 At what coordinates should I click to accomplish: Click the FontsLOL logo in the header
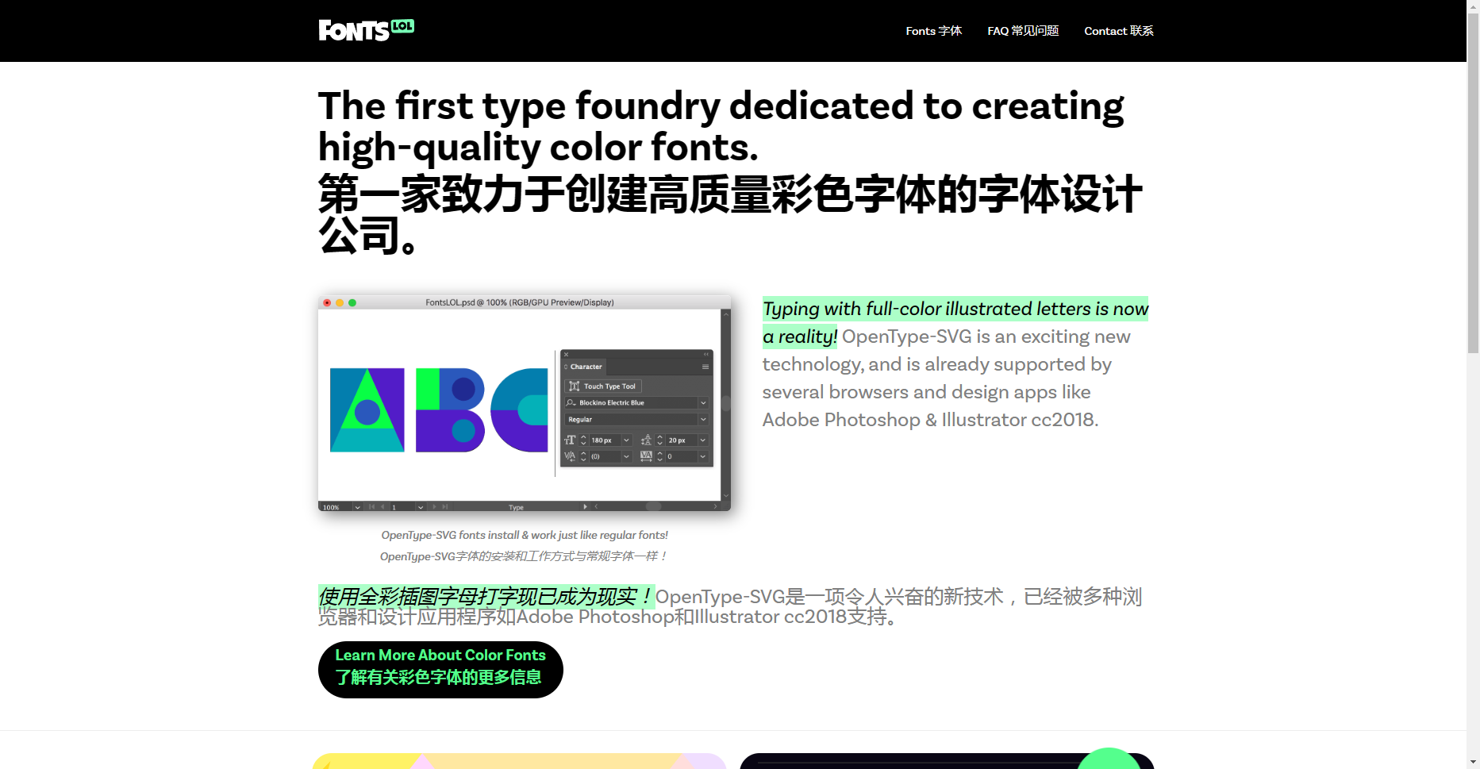(x=366, y=30)
